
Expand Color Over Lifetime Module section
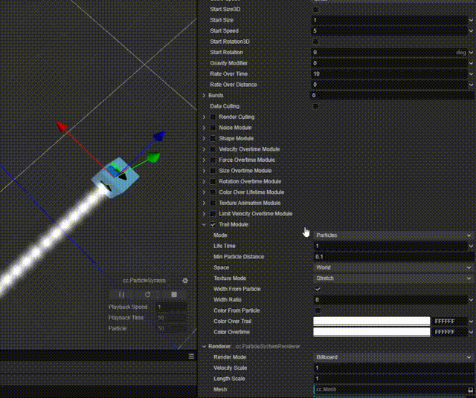pyautogui.click(x=204, y=192)
